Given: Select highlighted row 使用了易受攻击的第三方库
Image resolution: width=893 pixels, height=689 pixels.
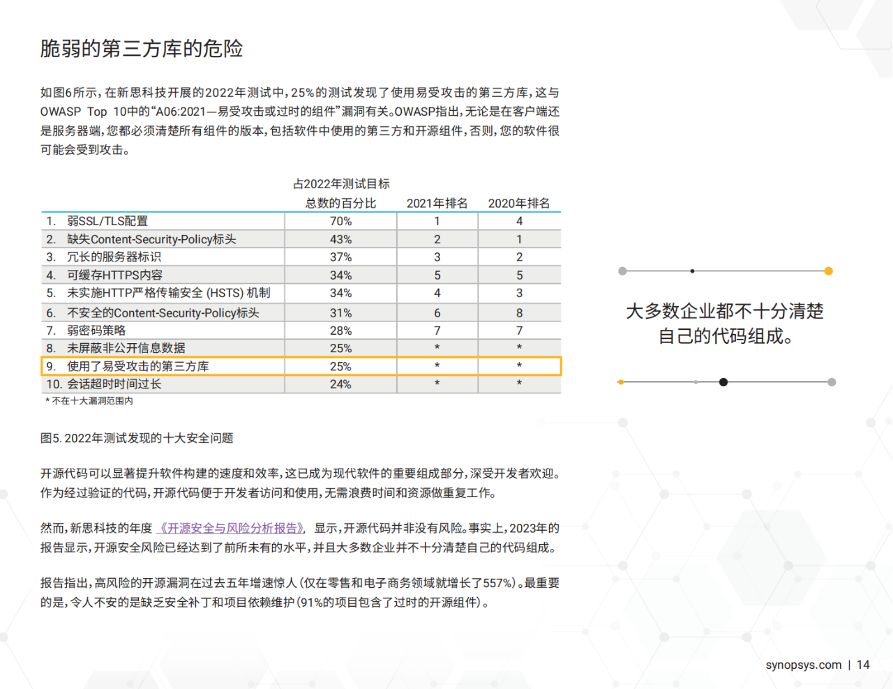Looking at the screenshot, I should tap(301, 366).
